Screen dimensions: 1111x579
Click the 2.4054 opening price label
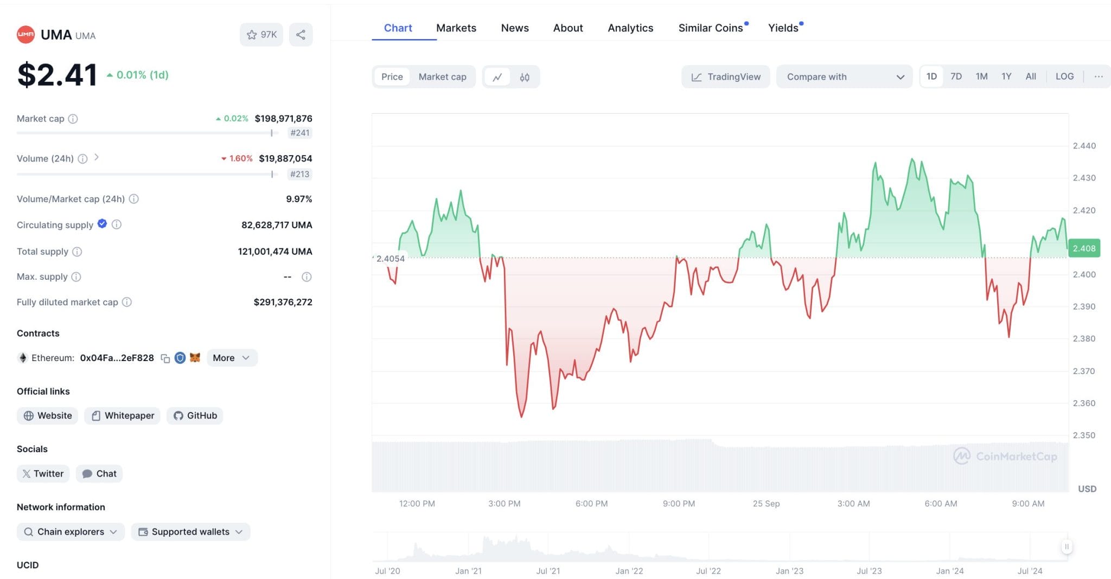[390, 259]
